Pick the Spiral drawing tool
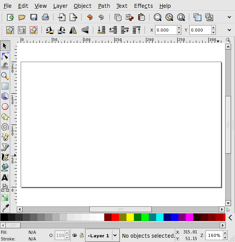235x242 pixels. click(5, 127)
